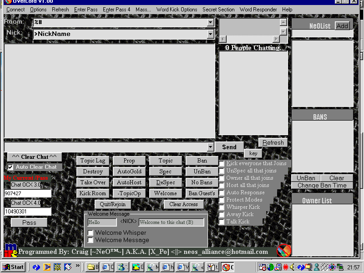This screenshot has height=273, width=364.
Task: Open the media player icon in Quick Launch
Action: click(x=47, y=267)
